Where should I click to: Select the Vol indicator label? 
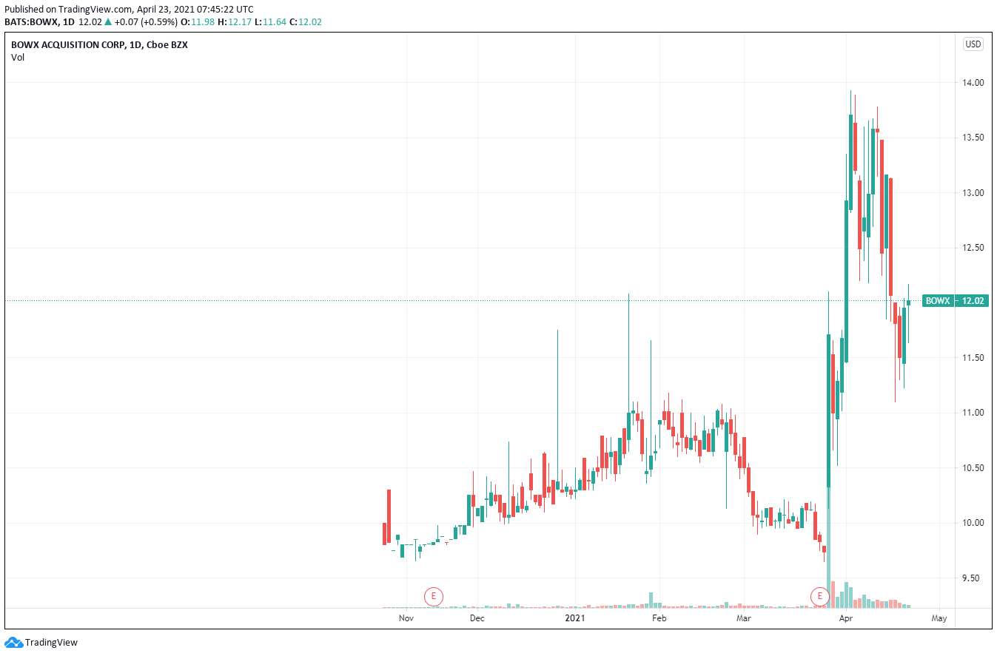click(x=18, y=57)
